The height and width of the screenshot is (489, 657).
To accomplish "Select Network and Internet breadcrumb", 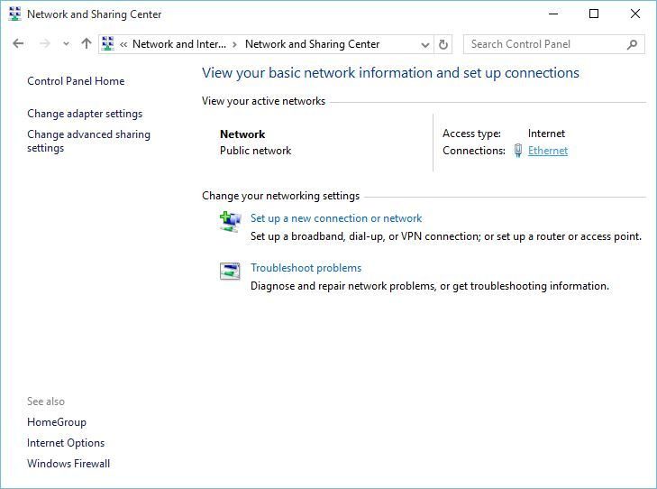I will (178, 43).
